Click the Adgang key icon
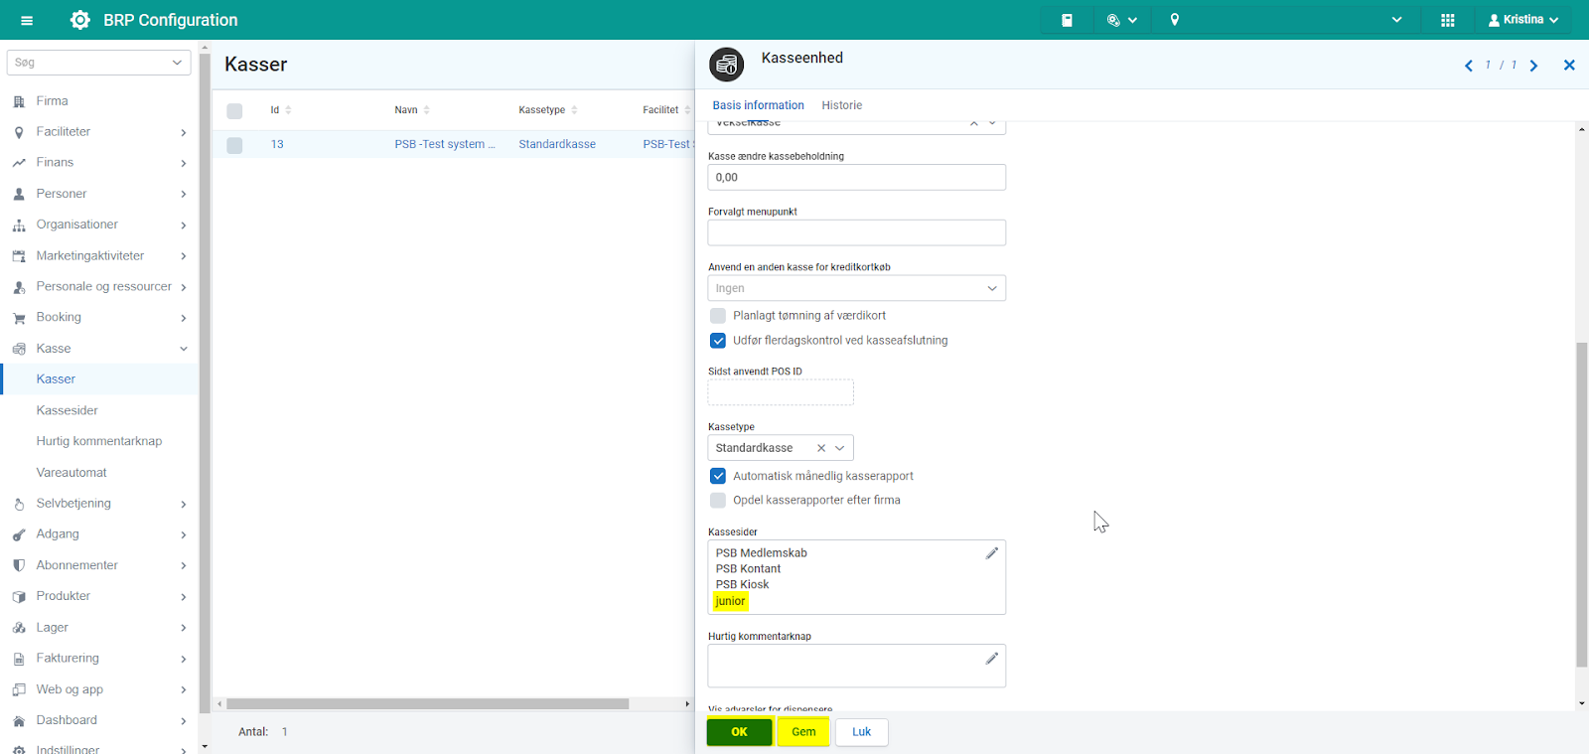The width and height of the screenshot is (1589, 754). pos(19,534)
